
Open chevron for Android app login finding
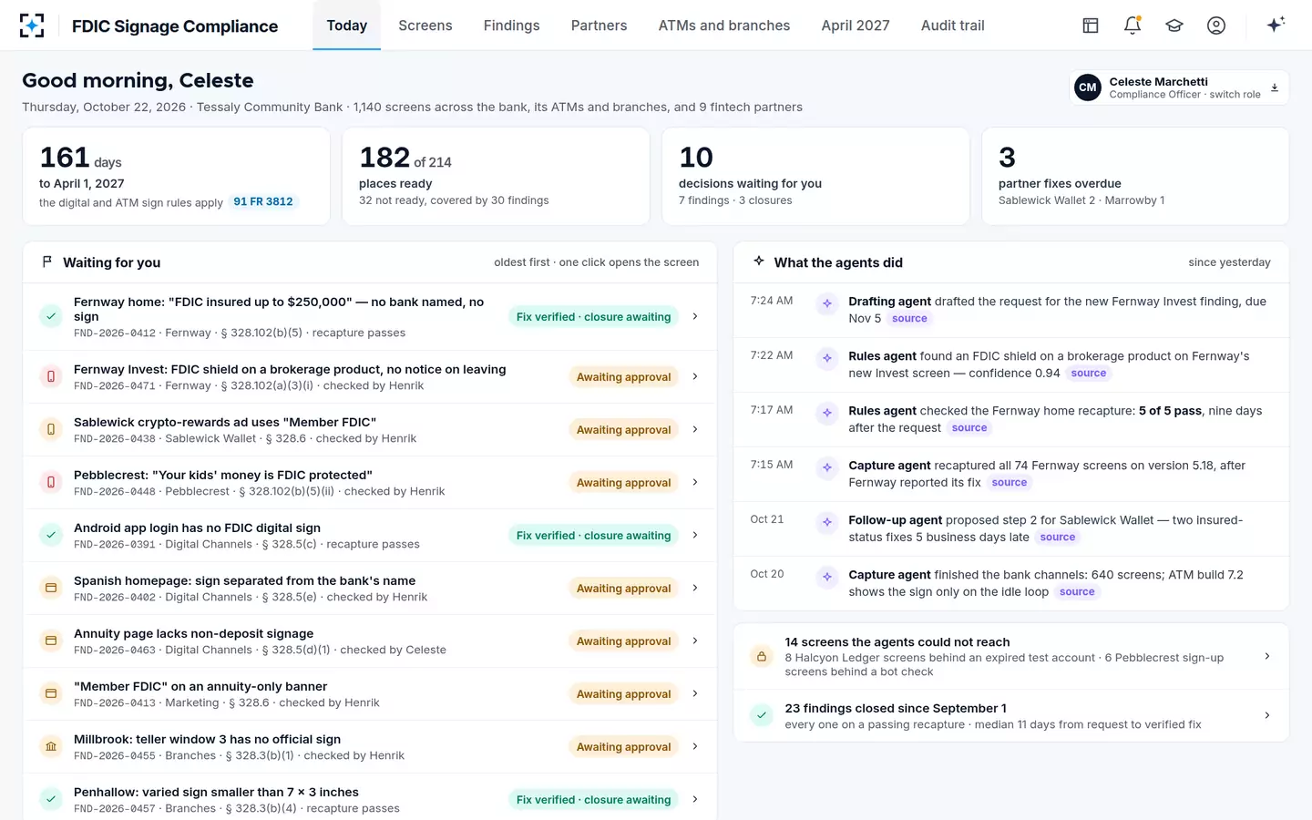click(695, 535)
